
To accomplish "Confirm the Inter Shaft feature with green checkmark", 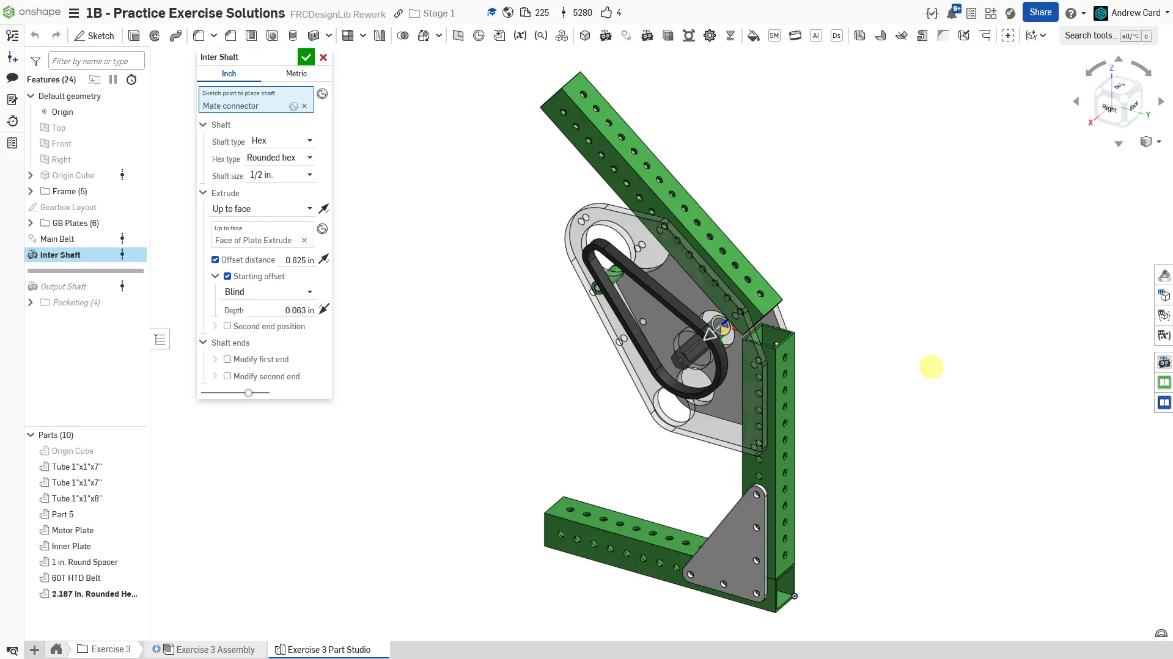I will (x=306, y=57).
